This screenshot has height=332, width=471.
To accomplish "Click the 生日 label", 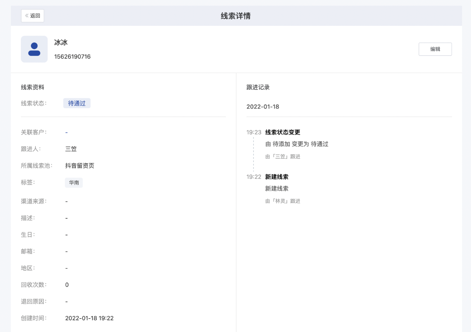I will (x=28, y=235).
